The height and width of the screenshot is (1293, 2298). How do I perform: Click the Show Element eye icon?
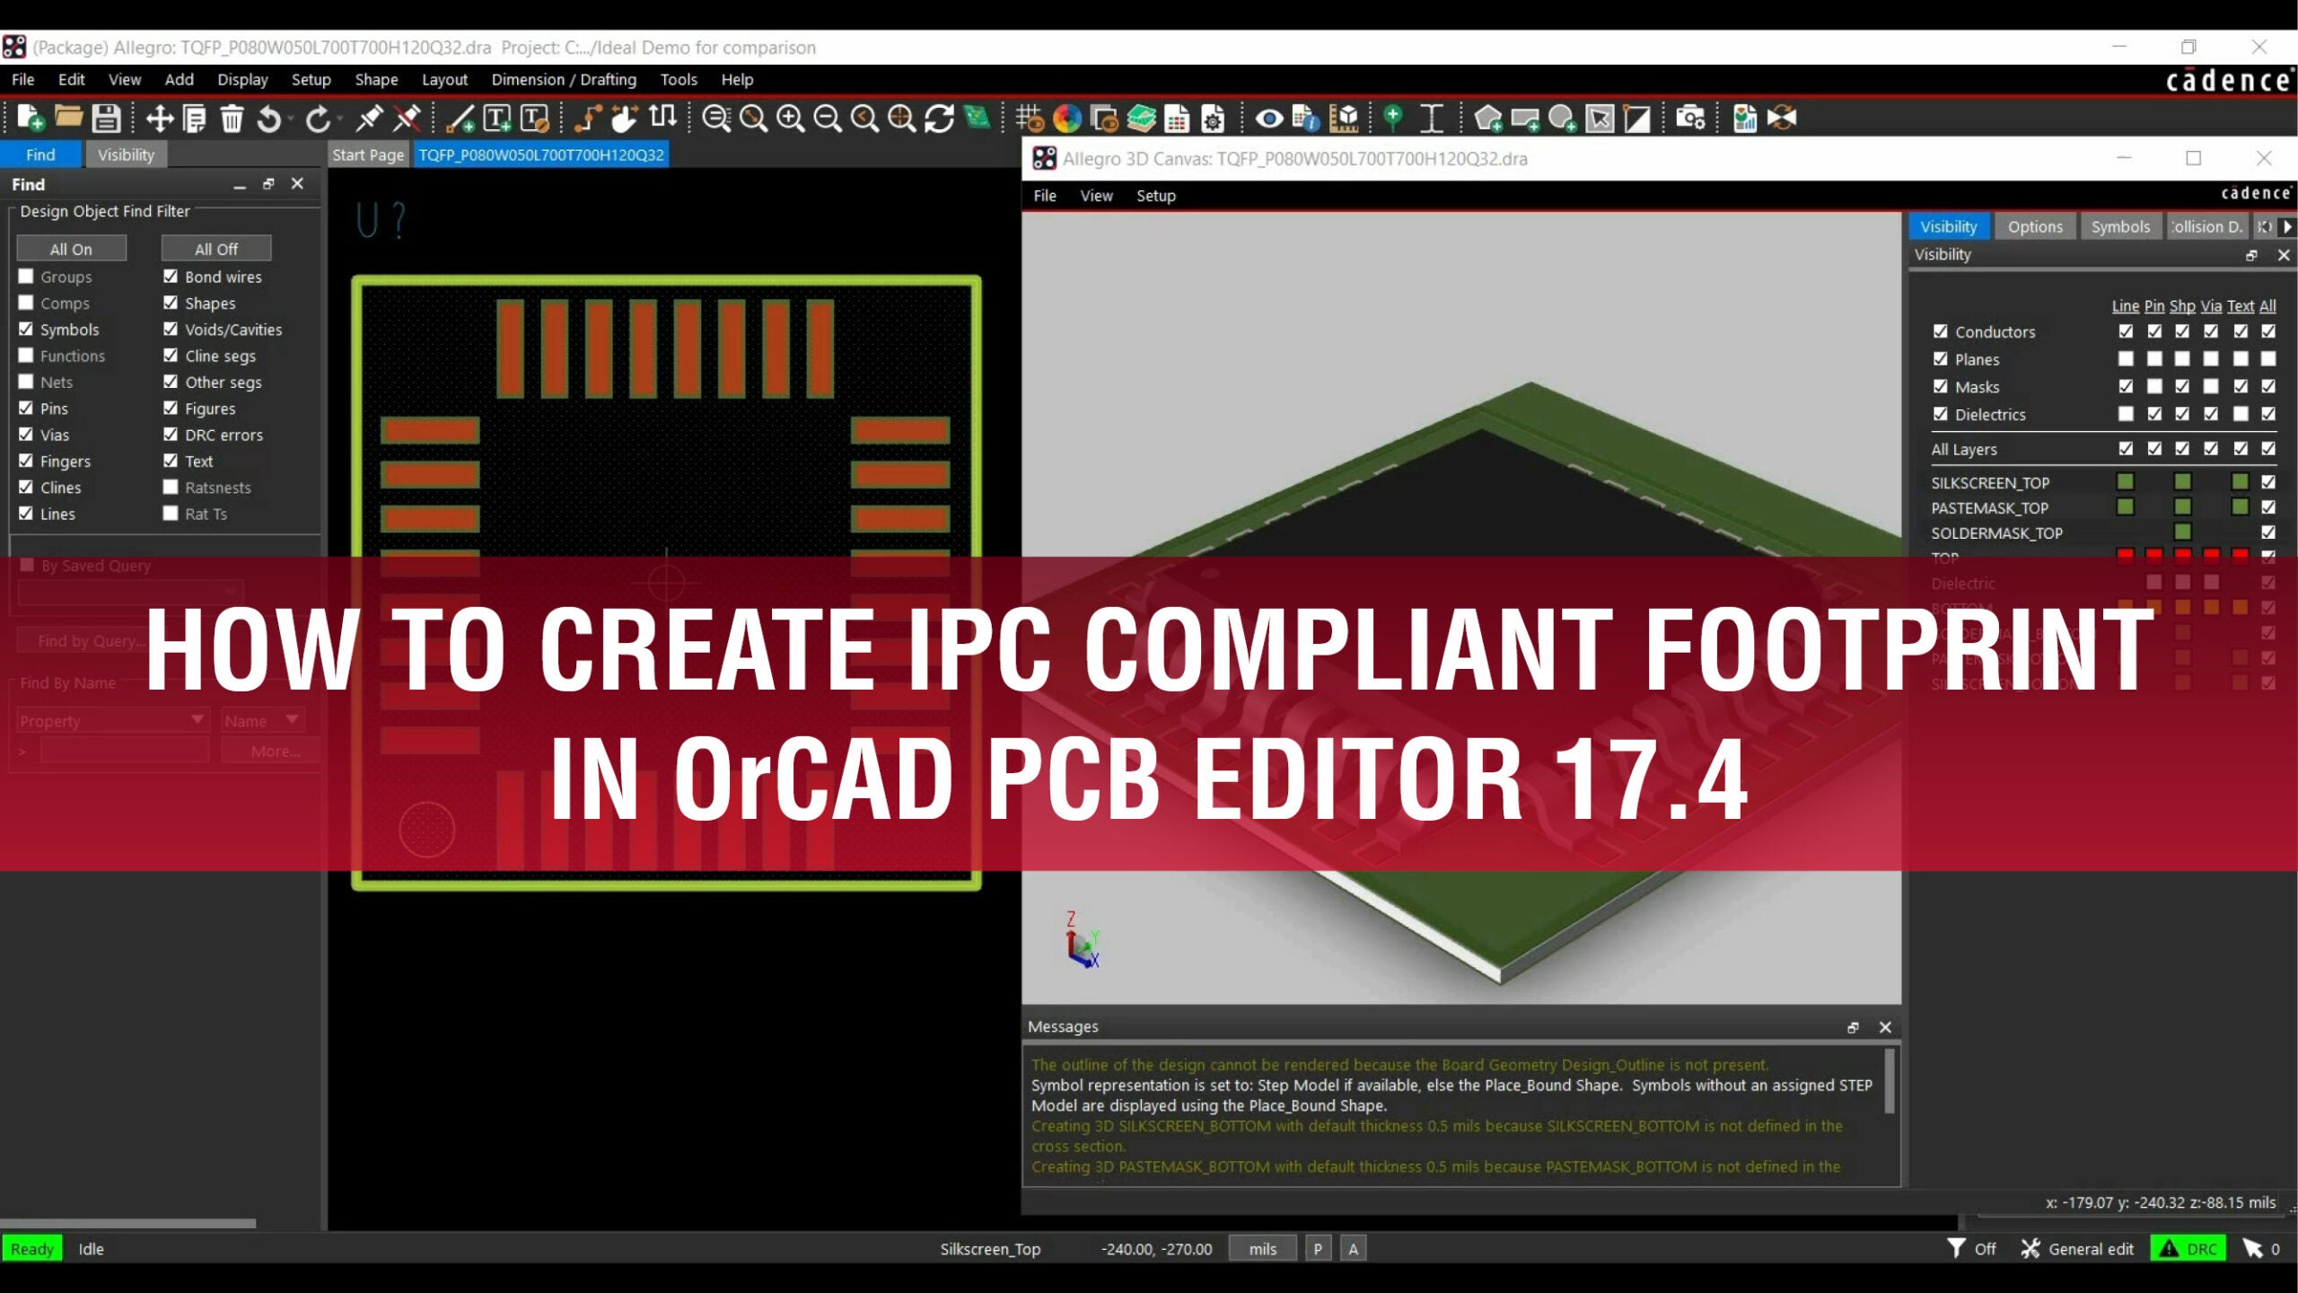click(1268, 118)
